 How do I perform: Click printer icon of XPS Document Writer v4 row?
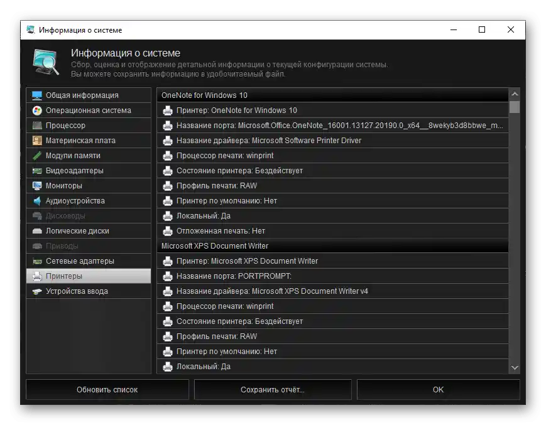168,291
